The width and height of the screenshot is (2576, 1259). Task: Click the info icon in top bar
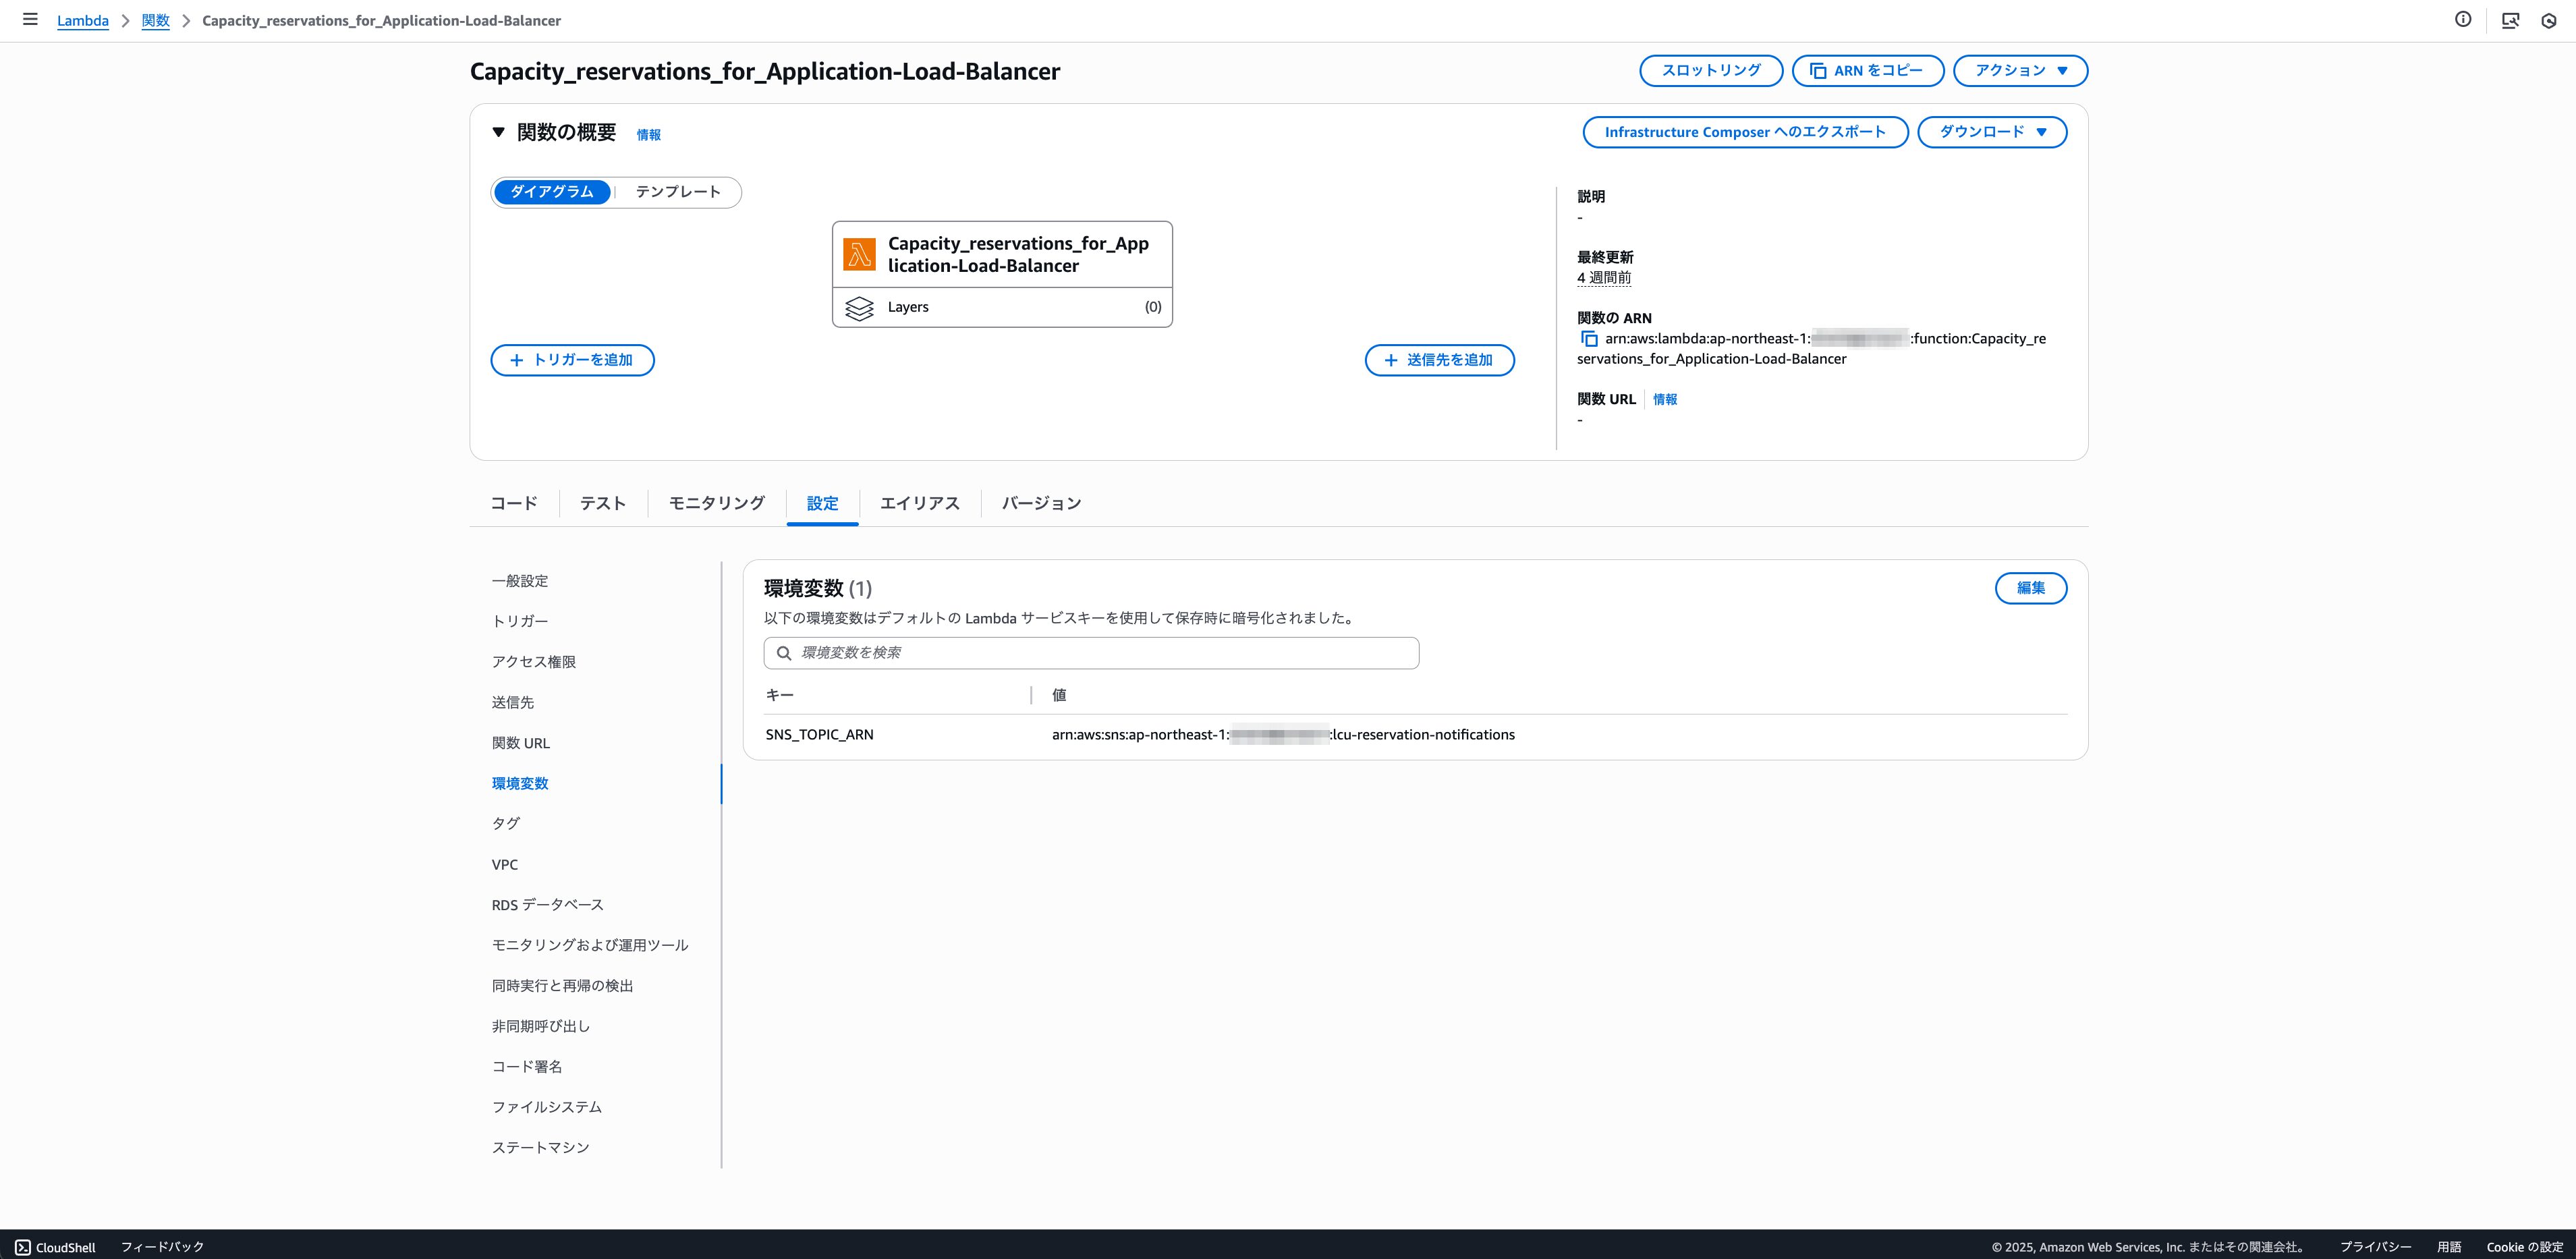[2463, 20]
